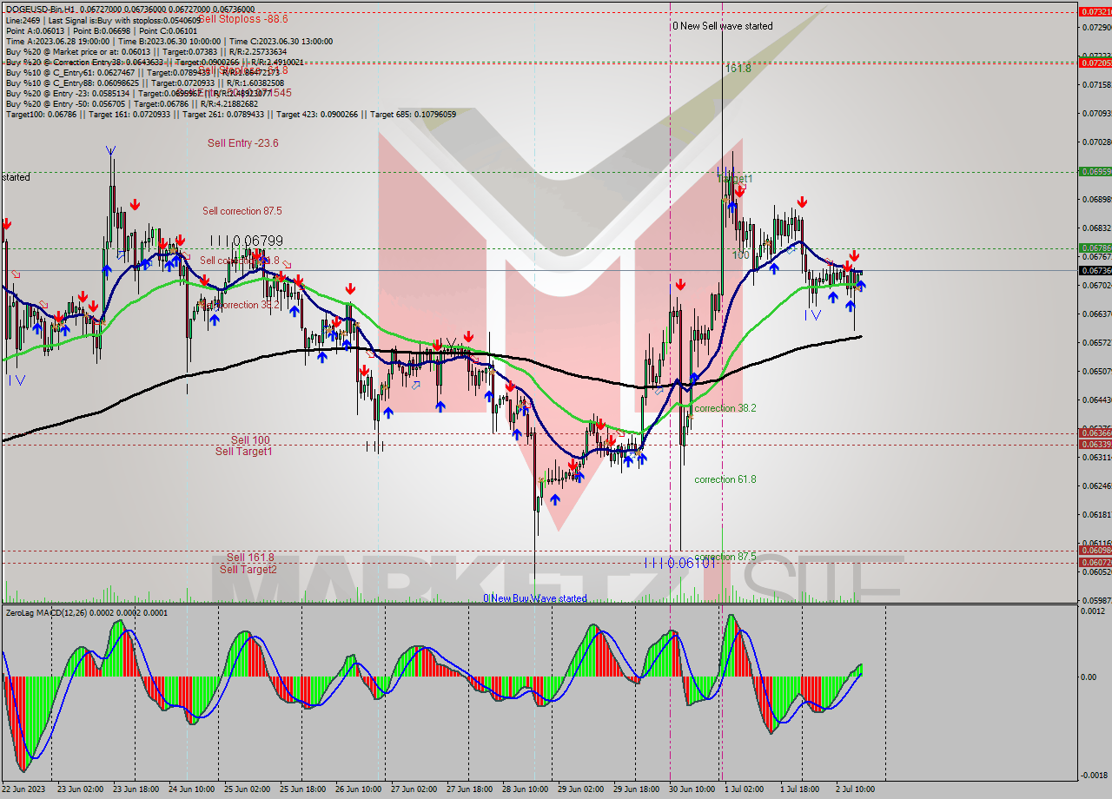Click the 0.07028 price axis value
This screenshot has width=1112, height=799.
pyautogui.click(x=1097, y=142)
